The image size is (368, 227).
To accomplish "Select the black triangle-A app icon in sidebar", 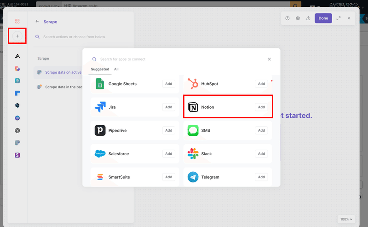I will pos(17,56).
